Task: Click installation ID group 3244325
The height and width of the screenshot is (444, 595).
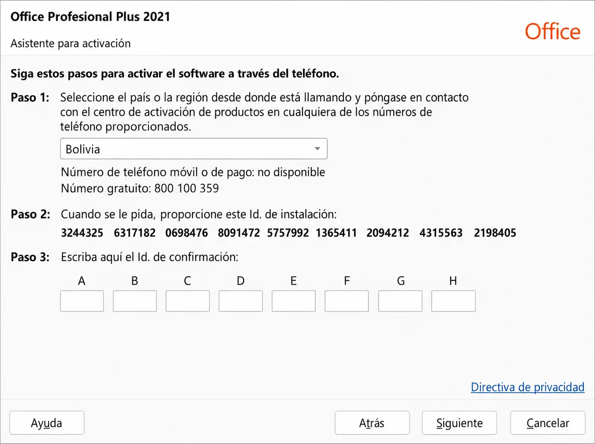Action: click(x=82, y=233)
